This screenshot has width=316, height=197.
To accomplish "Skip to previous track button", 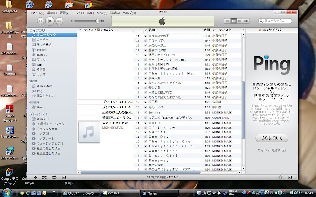I will click(40, 21).
